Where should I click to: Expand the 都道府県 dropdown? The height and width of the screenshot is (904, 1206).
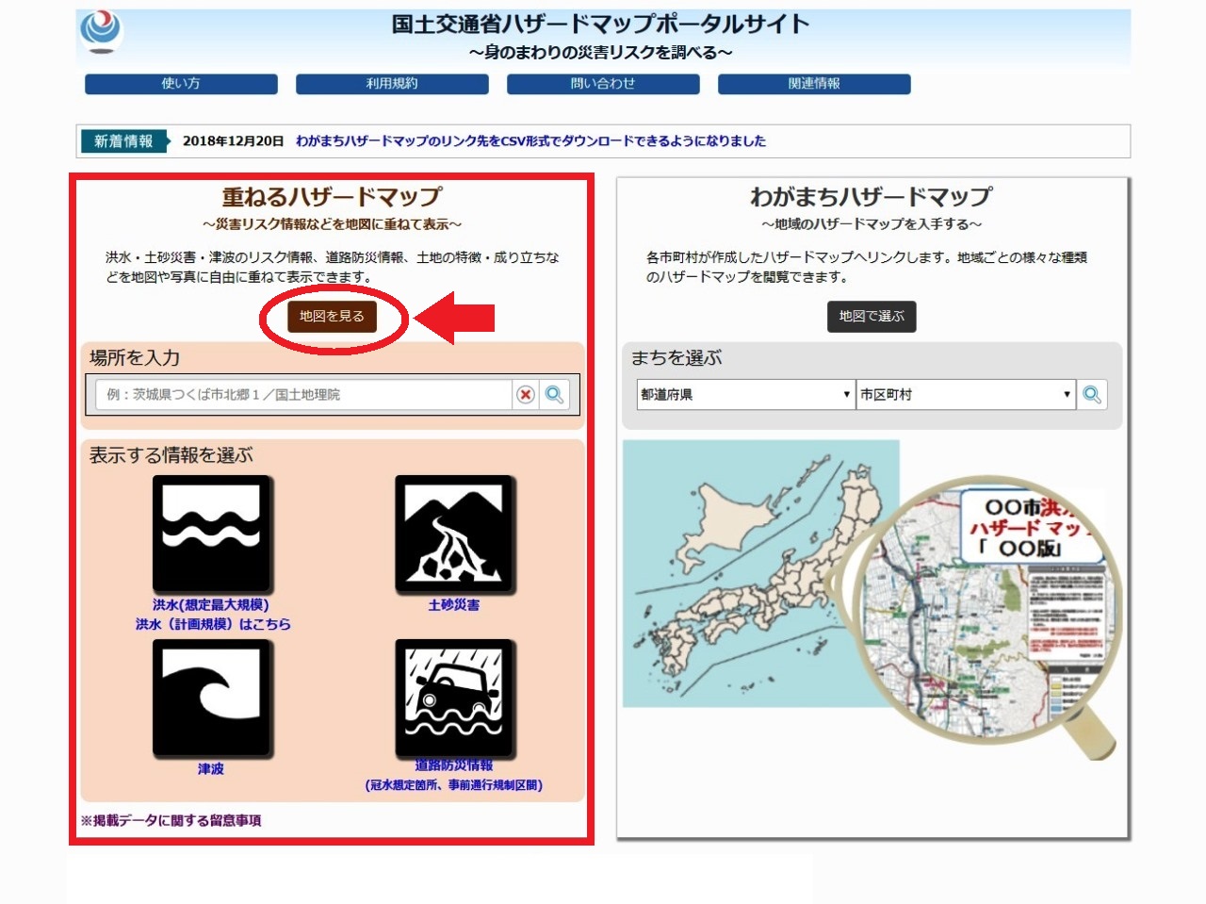tap(745, 395)
